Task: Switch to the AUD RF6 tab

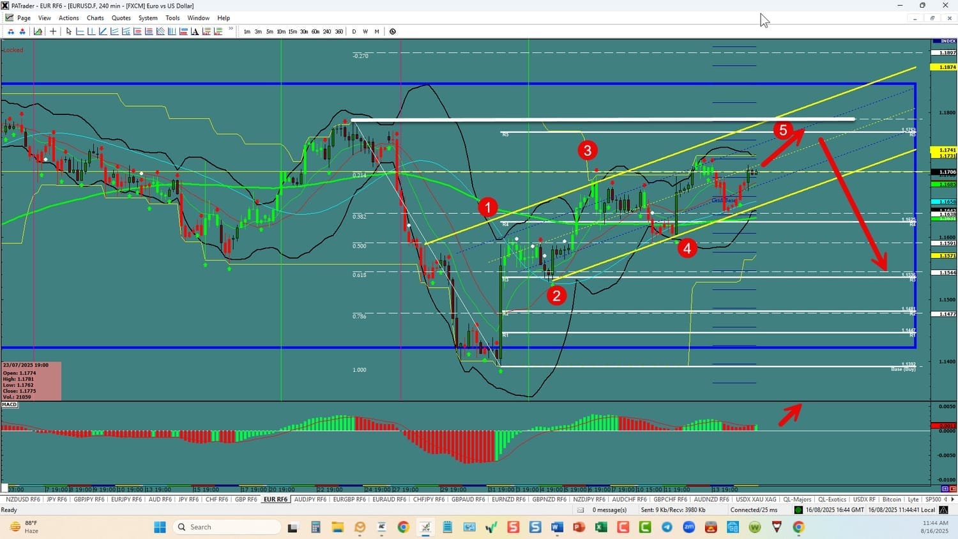Action: click(x=160, y=499)
